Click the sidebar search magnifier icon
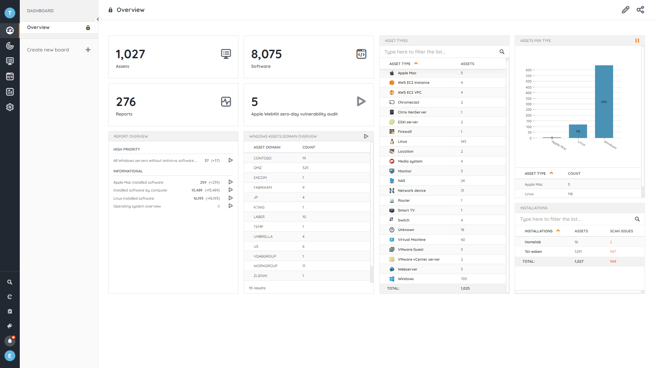Screen dimensions: 655x368 point(10,282)
